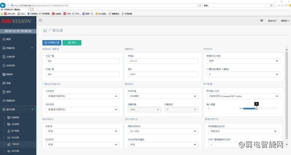Collapse the 基本设置 sidebar section

point(18,109)
